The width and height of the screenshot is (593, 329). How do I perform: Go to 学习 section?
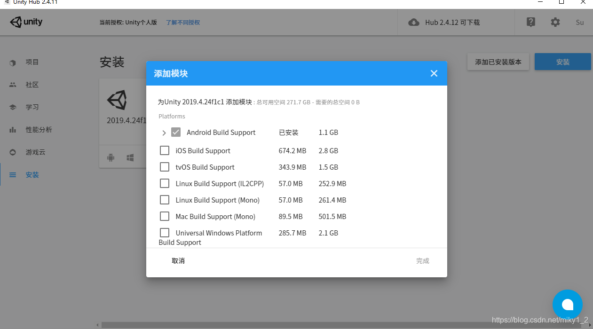pos(32,107)
